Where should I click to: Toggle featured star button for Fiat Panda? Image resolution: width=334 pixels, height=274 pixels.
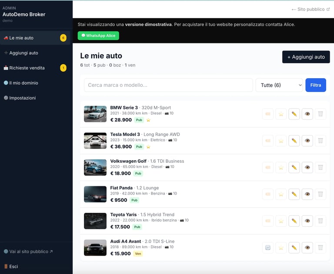pyautogui.click(x=281, y=194)
